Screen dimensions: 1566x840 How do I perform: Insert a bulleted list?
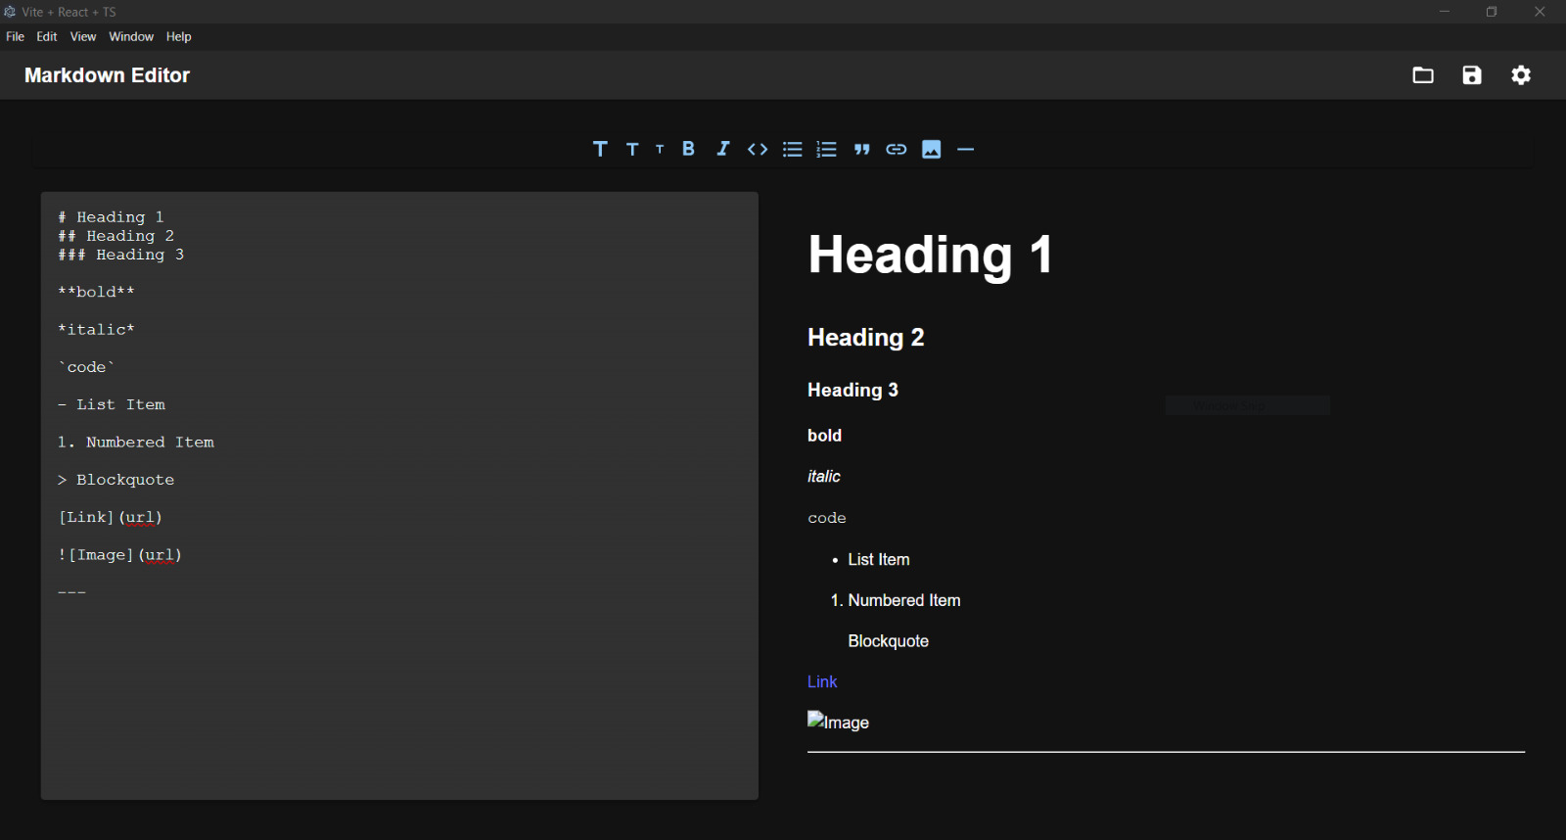coord(793,149)
